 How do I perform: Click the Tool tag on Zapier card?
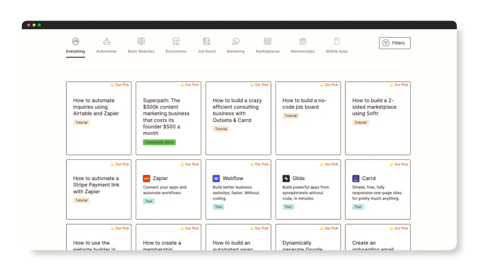click(x=149, y=201)
